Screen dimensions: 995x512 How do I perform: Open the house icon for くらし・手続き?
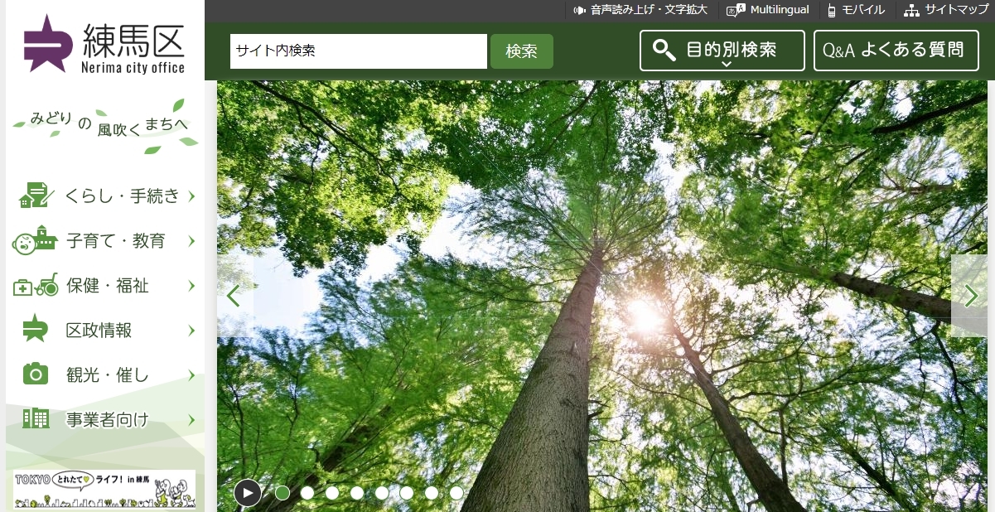[36, 196]
